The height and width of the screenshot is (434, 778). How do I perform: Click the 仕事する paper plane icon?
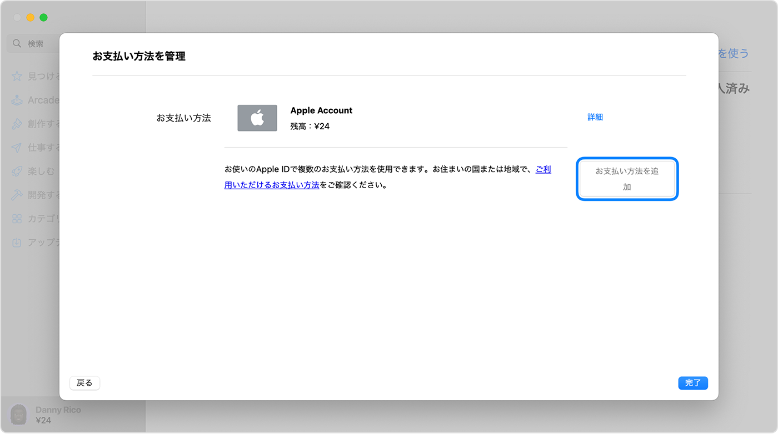coord(17,148)
